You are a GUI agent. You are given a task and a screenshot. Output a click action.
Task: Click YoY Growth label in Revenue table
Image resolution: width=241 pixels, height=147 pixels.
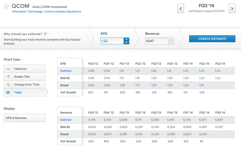[x=68, y=141]
